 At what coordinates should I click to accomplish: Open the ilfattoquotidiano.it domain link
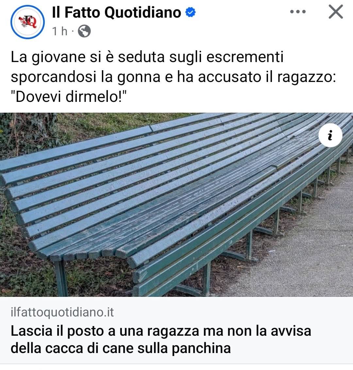[62, 312]
